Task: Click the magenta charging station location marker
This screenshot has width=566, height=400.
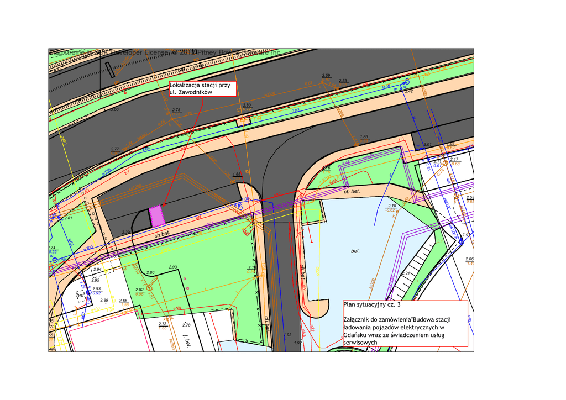Action: [158, 216]
